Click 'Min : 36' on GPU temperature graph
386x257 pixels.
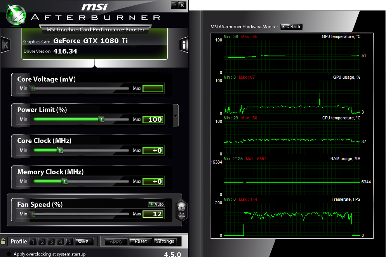pos(231,36)
